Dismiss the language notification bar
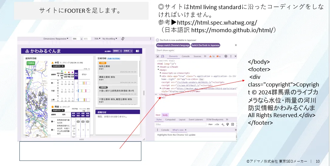The image size is (330, 166). pos(236,45)
